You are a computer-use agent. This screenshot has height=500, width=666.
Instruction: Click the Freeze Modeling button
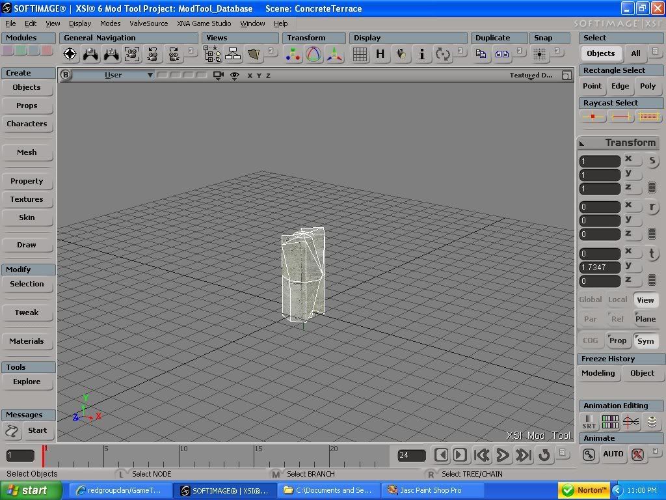[598, 373]
